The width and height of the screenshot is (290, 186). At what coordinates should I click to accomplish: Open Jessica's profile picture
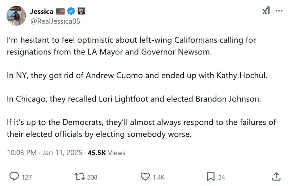(x=16, y=16)
